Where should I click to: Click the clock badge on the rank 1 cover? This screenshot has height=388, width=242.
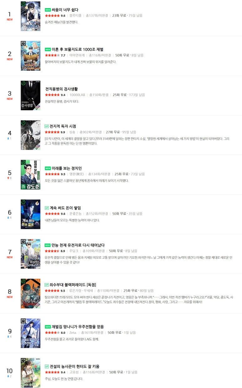(23, 4)
